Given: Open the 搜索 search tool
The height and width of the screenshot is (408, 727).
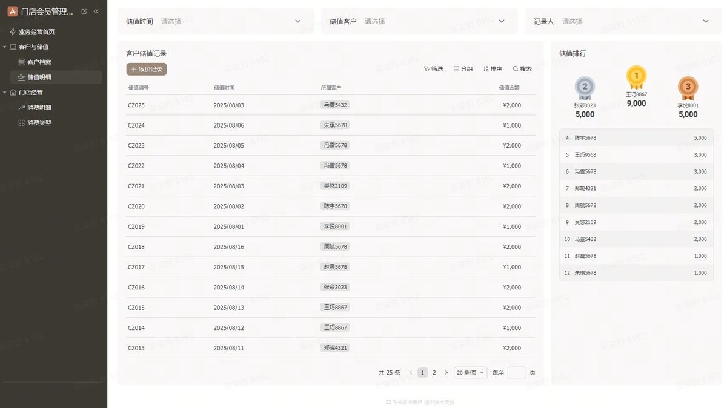Looking at the screenshot, I should (x=522, y=69).
